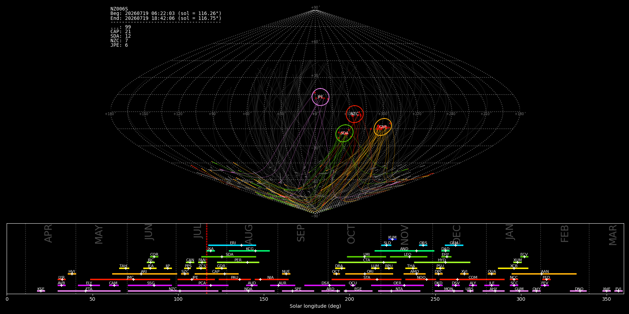Click the QUA shower marker in January
Screen dimensions: 629x314
click(492, 274)
